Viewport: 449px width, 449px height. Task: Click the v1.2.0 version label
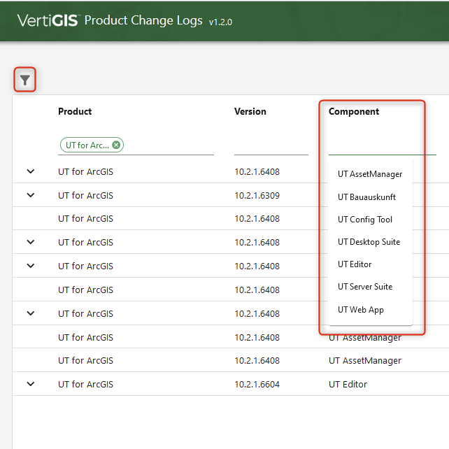coord(220,22)
